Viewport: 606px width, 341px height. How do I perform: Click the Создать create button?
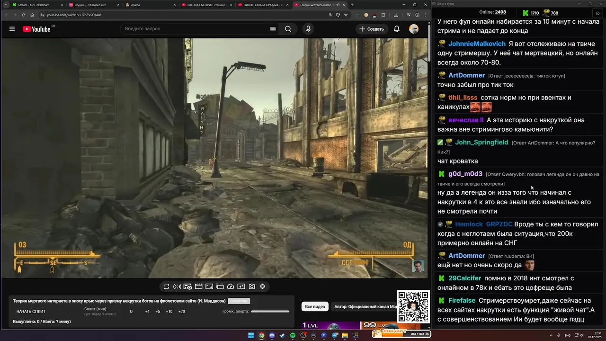tap(372, 29)
